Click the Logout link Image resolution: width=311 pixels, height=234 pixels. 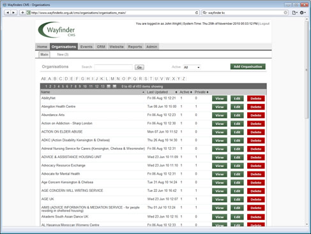pyautogui.click(x=264, y=24)
